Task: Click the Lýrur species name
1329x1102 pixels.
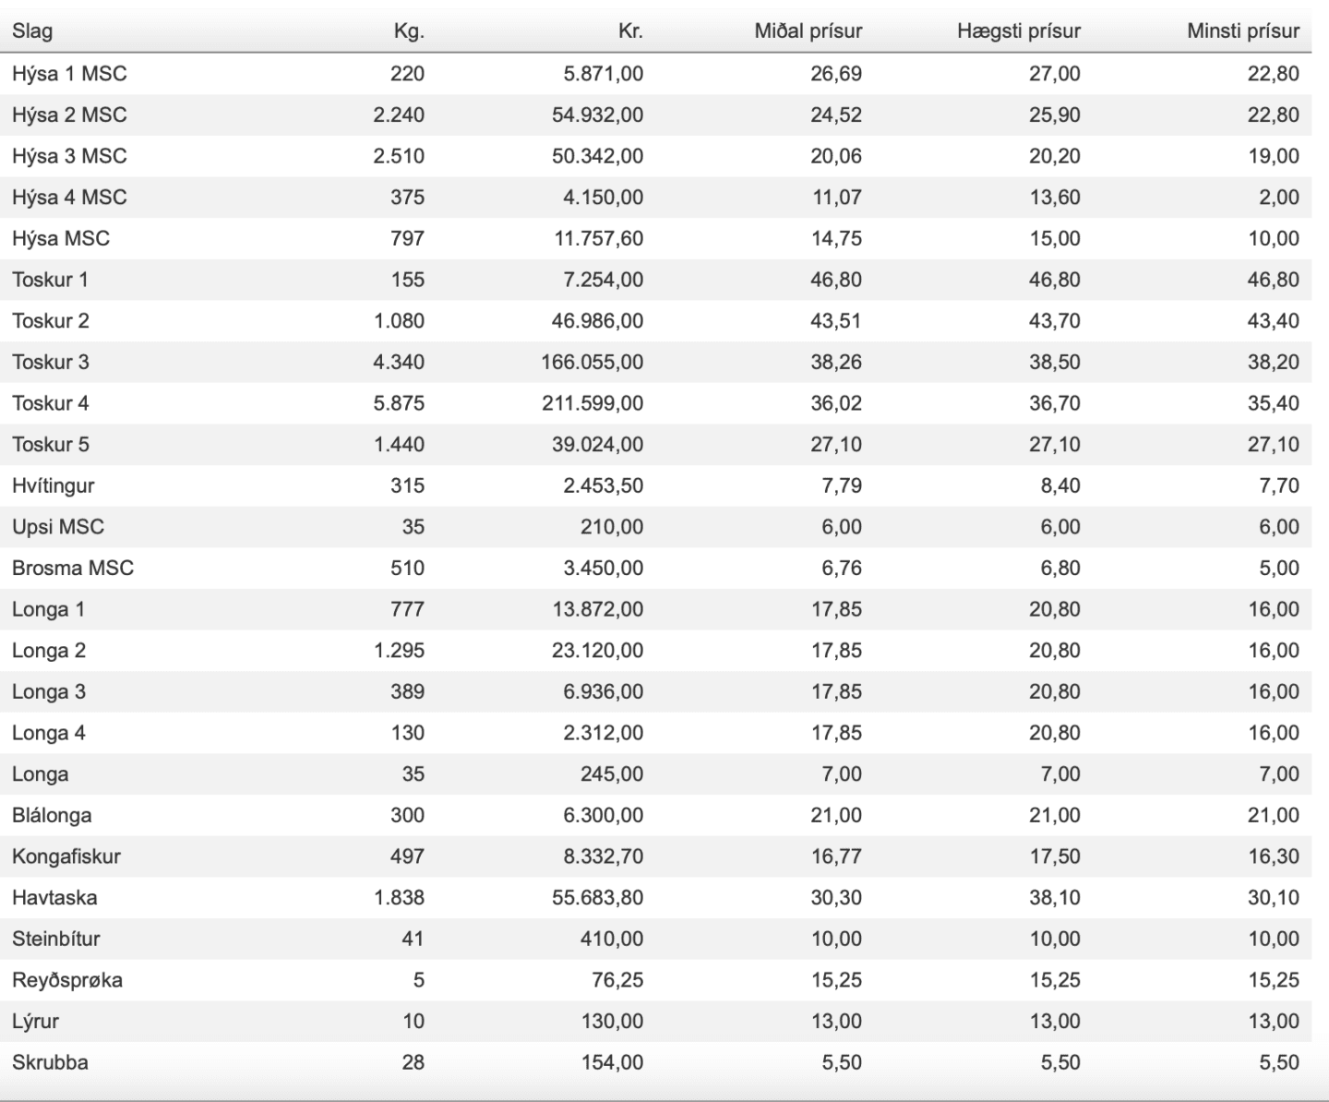Action: point(35,1021)
